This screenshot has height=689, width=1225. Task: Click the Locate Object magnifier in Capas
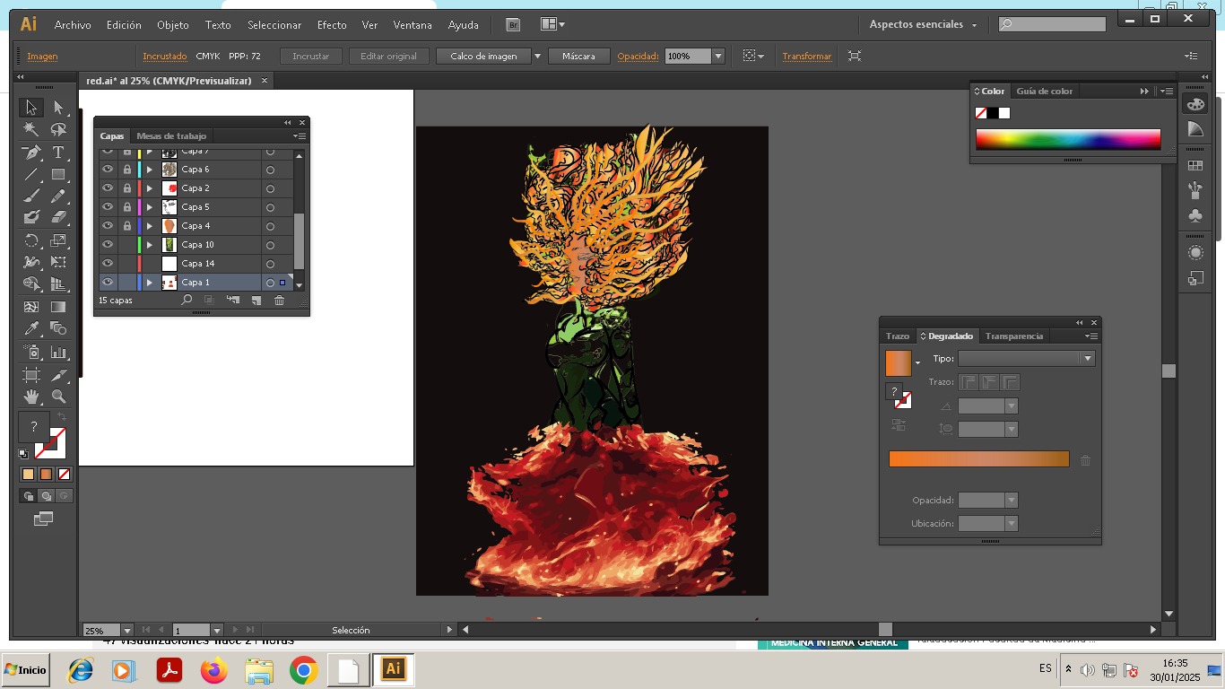(187, 301)
